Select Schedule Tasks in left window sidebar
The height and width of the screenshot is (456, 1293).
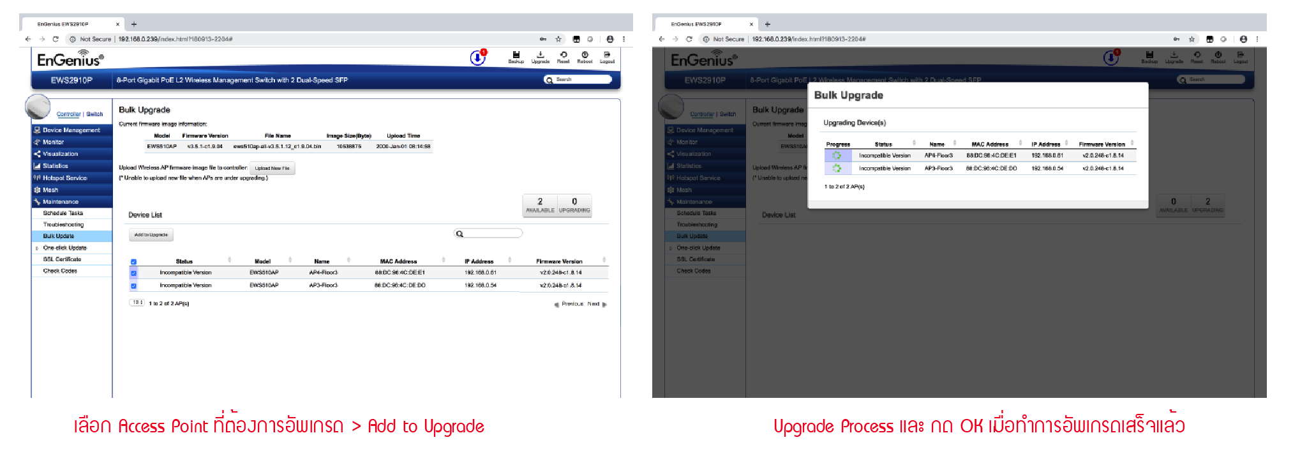click(71, 213)
